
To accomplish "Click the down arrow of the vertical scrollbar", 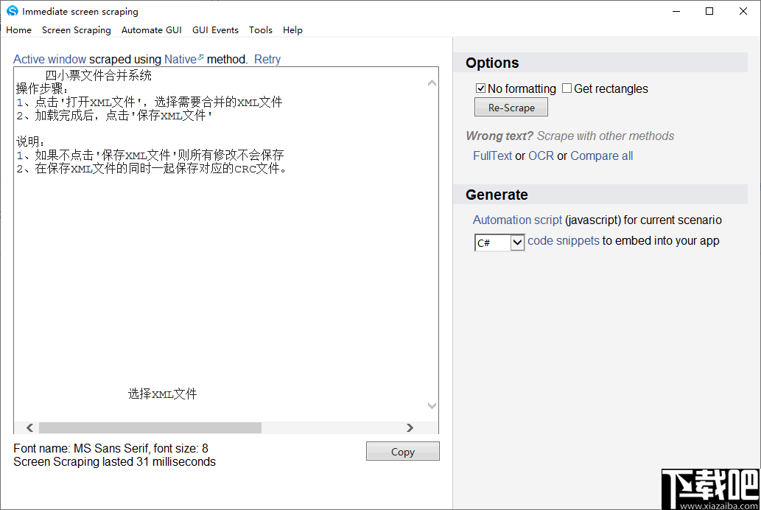I will point(432,405).
